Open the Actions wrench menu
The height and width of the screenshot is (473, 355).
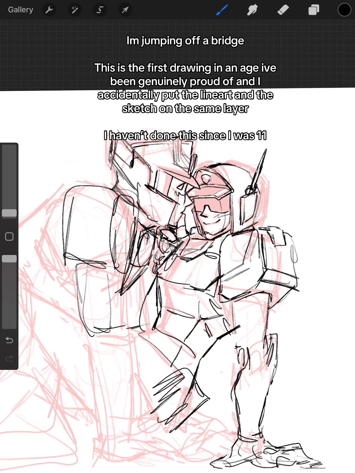point(49,10)
